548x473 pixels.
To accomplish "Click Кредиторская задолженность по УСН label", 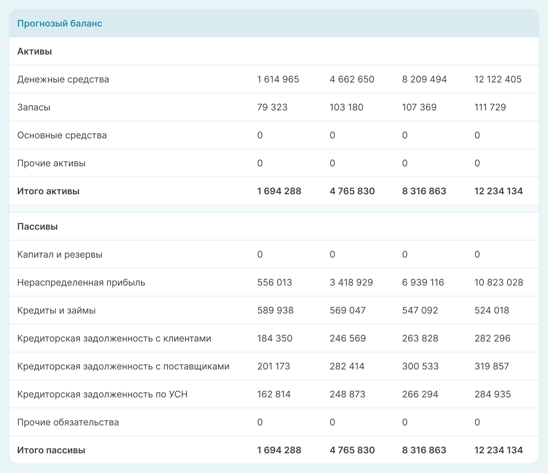I will (x=102, y=394).
